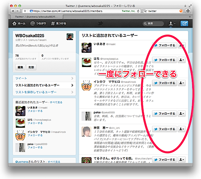This screenshot has height=179, width=201.
Task: Add bookmark with the plus button
Action: [25, 11]
